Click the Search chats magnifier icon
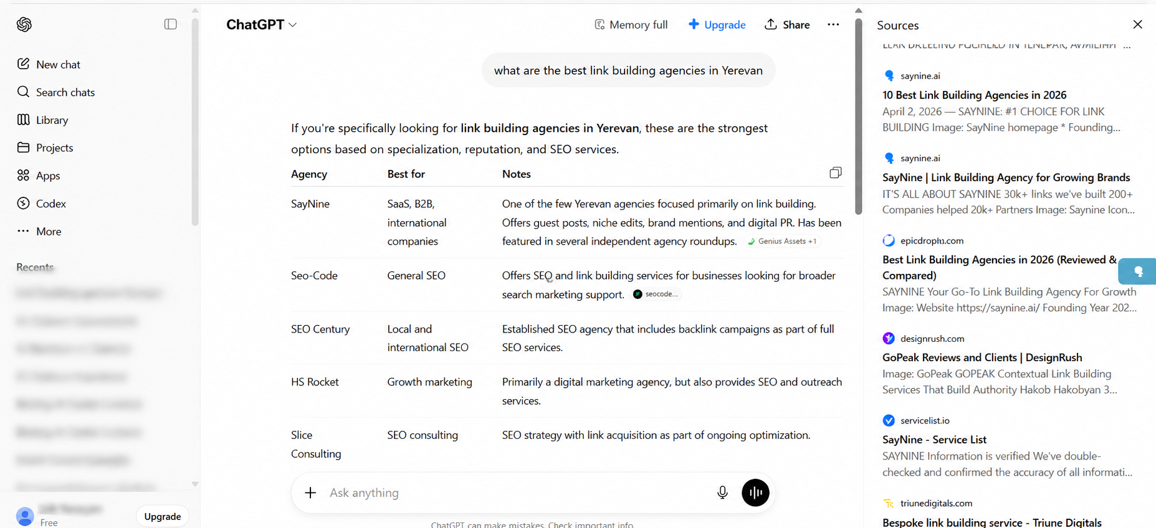1156x528 pixels. pyautogui.click(x=23, y=92)
